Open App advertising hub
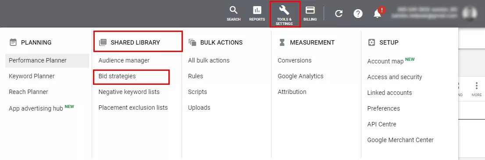Screen dimensions: 485x160 click(x=36, y=108)
